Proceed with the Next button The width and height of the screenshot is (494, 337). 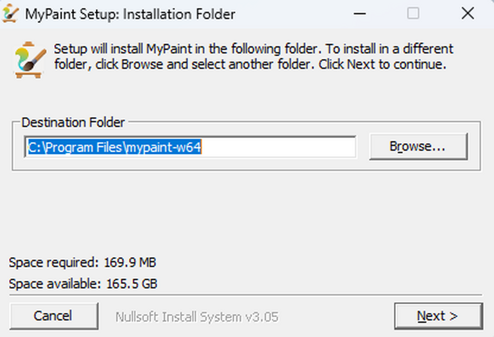click(438, 316)
